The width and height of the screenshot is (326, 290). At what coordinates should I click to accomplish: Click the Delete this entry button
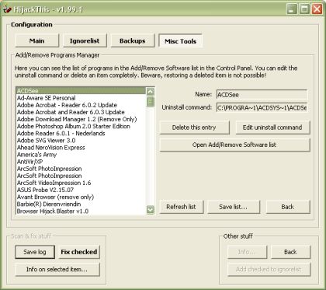tap(194, 128)
